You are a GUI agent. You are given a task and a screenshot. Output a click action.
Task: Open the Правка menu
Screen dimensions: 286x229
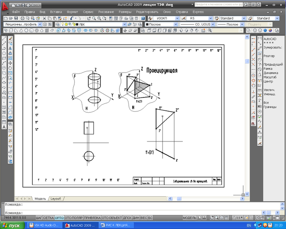coord(29,12)
